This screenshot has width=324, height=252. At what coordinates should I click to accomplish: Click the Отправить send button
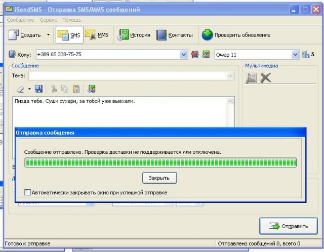pyautogui.click(x=288, y=226)
